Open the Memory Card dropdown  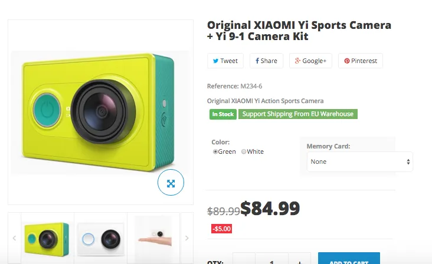tap(359, 161)
